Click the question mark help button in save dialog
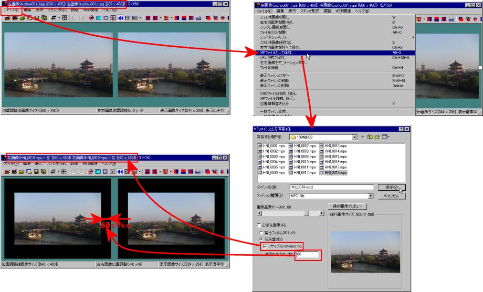Image resolution: width=483 pixels, height=292 pixels. 401,129
